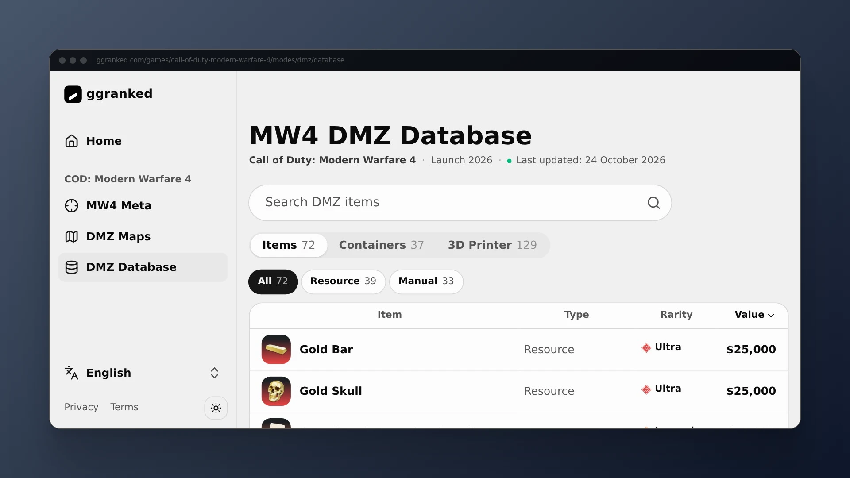Click the Item column header
Viewport: 850px width, 478px height.
pyautogui.click(x=390, y=315)
